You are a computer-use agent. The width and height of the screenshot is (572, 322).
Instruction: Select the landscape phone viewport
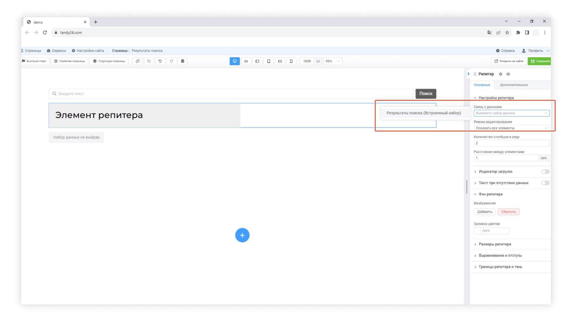(280, 61)
